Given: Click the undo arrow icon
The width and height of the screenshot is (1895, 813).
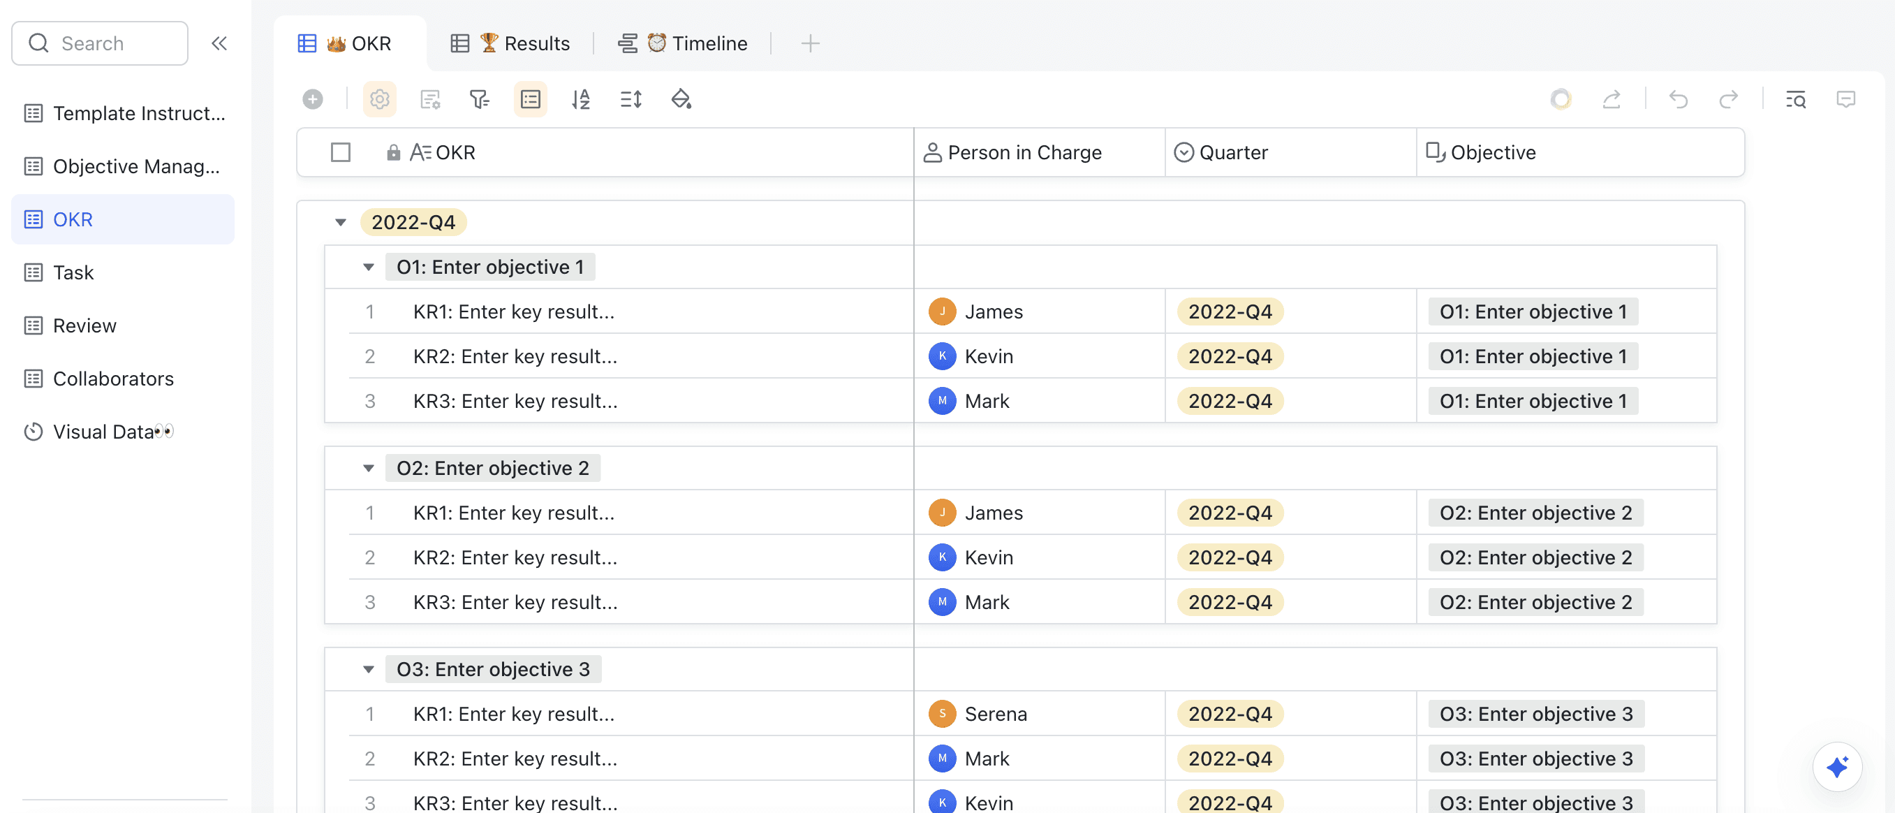Looking at the screenshot, I should tap(1677, 98).
